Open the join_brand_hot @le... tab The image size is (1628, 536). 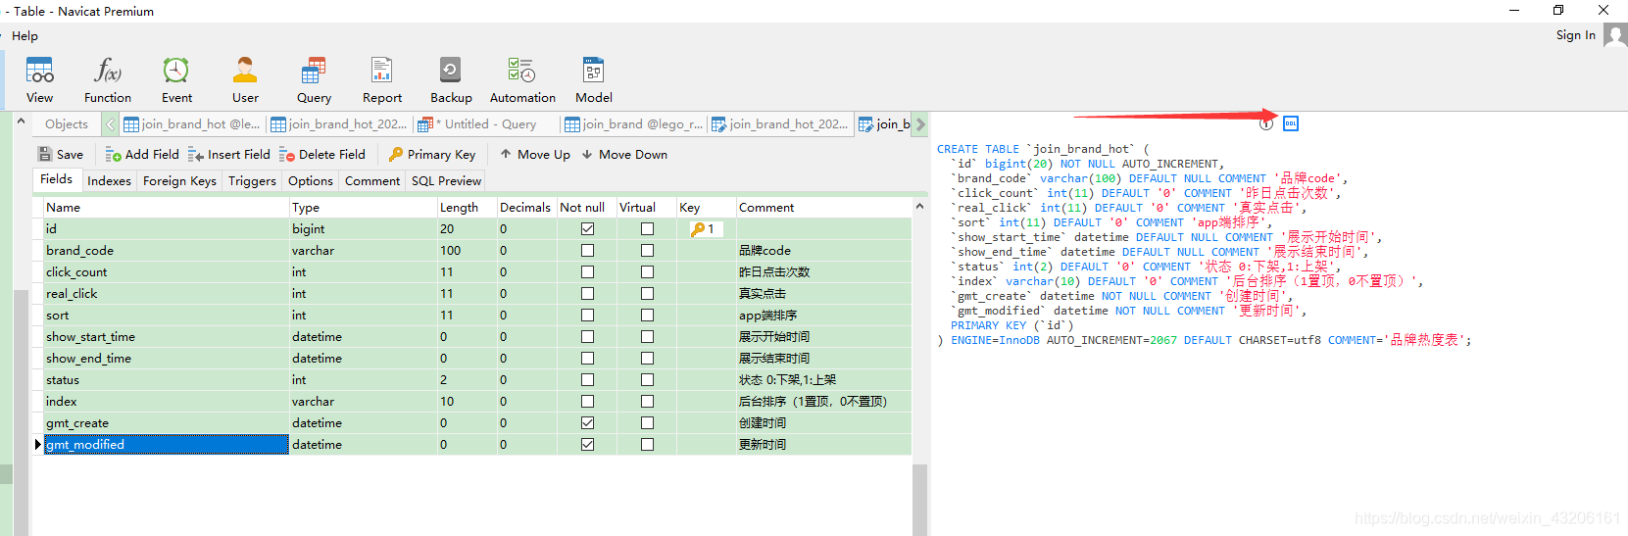(192, 124)
